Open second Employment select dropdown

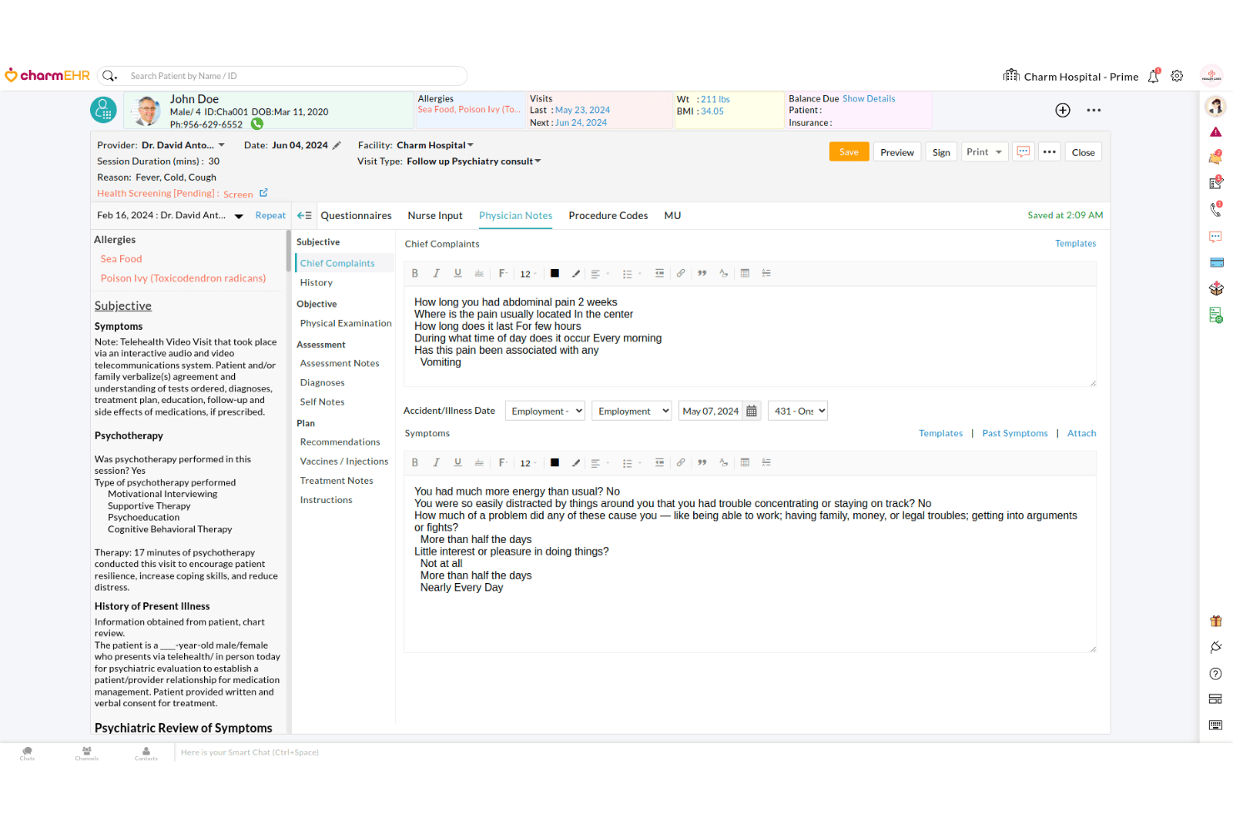pos(631,411)
